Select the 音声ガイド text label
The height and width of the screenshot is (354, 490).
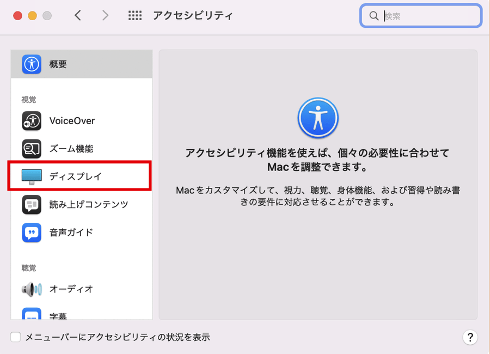pos(71,233)
